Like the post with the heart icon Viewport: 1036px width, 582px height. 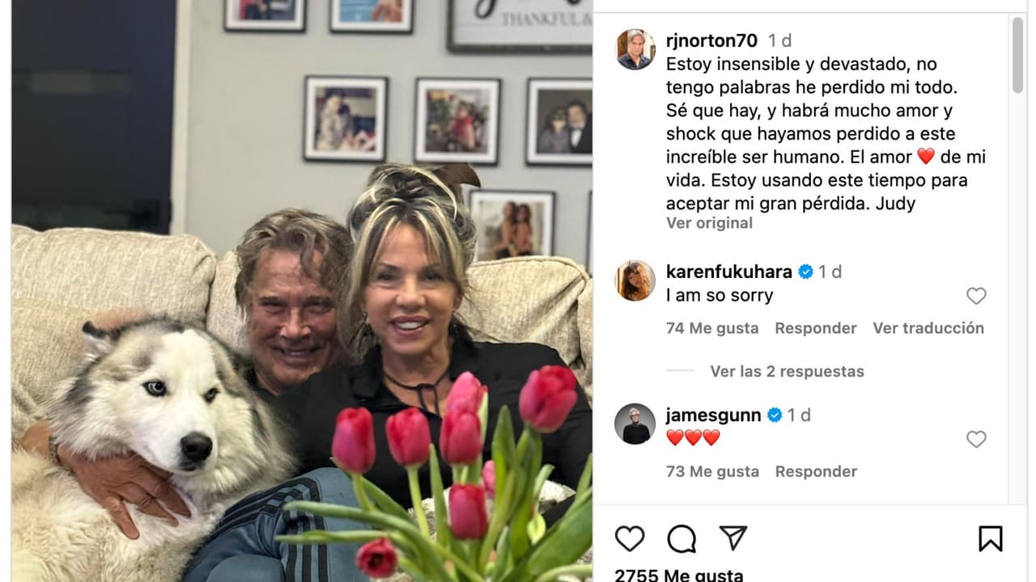(630, 538)
